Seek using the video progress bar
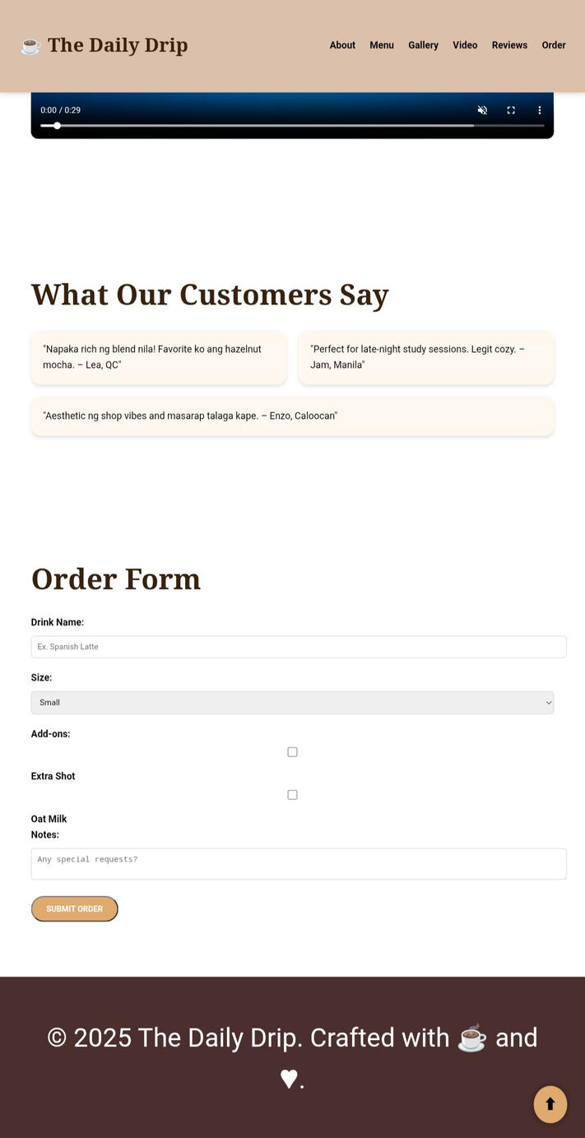Screen dimensions: 585x1138 292,126
